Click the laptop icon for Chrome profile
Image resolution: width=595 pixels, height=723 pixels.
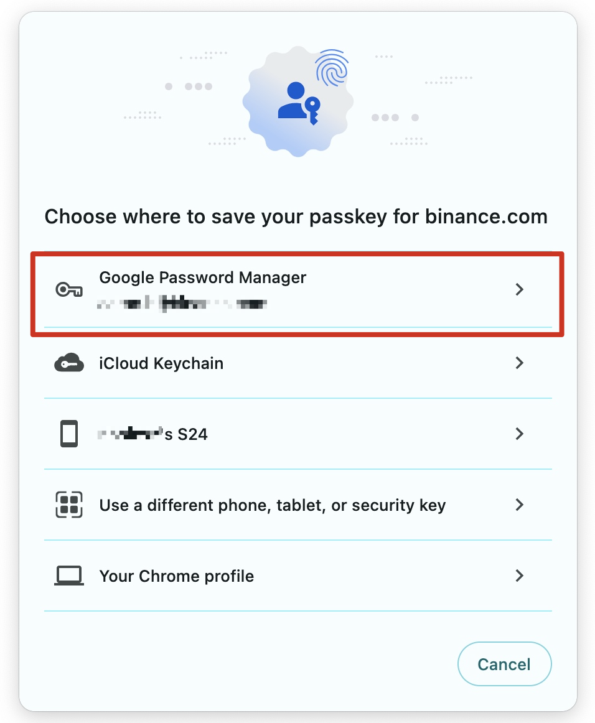(68, 576)
